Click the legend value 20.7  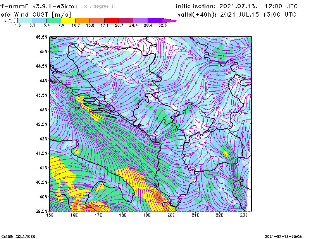tap(119, 25)
